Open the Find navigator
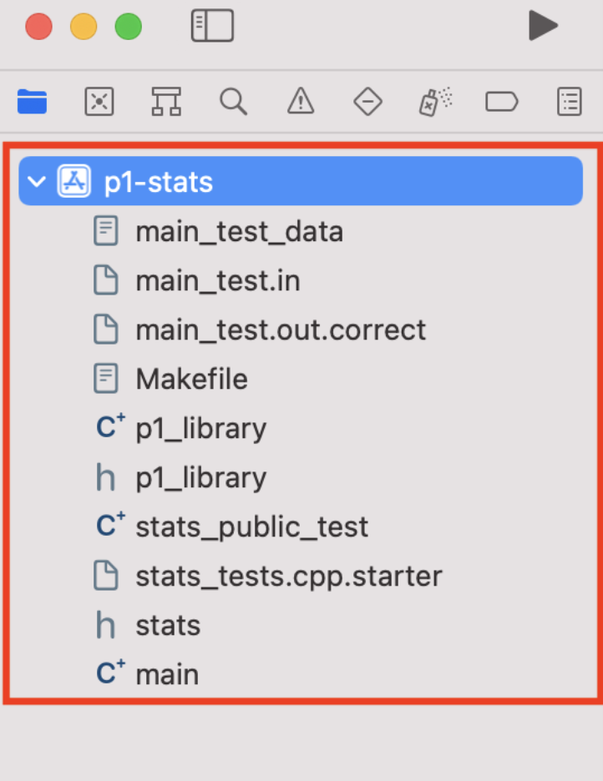 coord(233,101)
